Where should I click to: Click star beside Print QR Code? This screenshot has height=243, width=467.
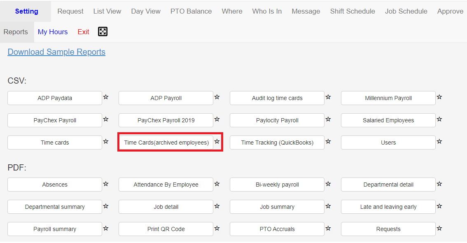(217, 229)
